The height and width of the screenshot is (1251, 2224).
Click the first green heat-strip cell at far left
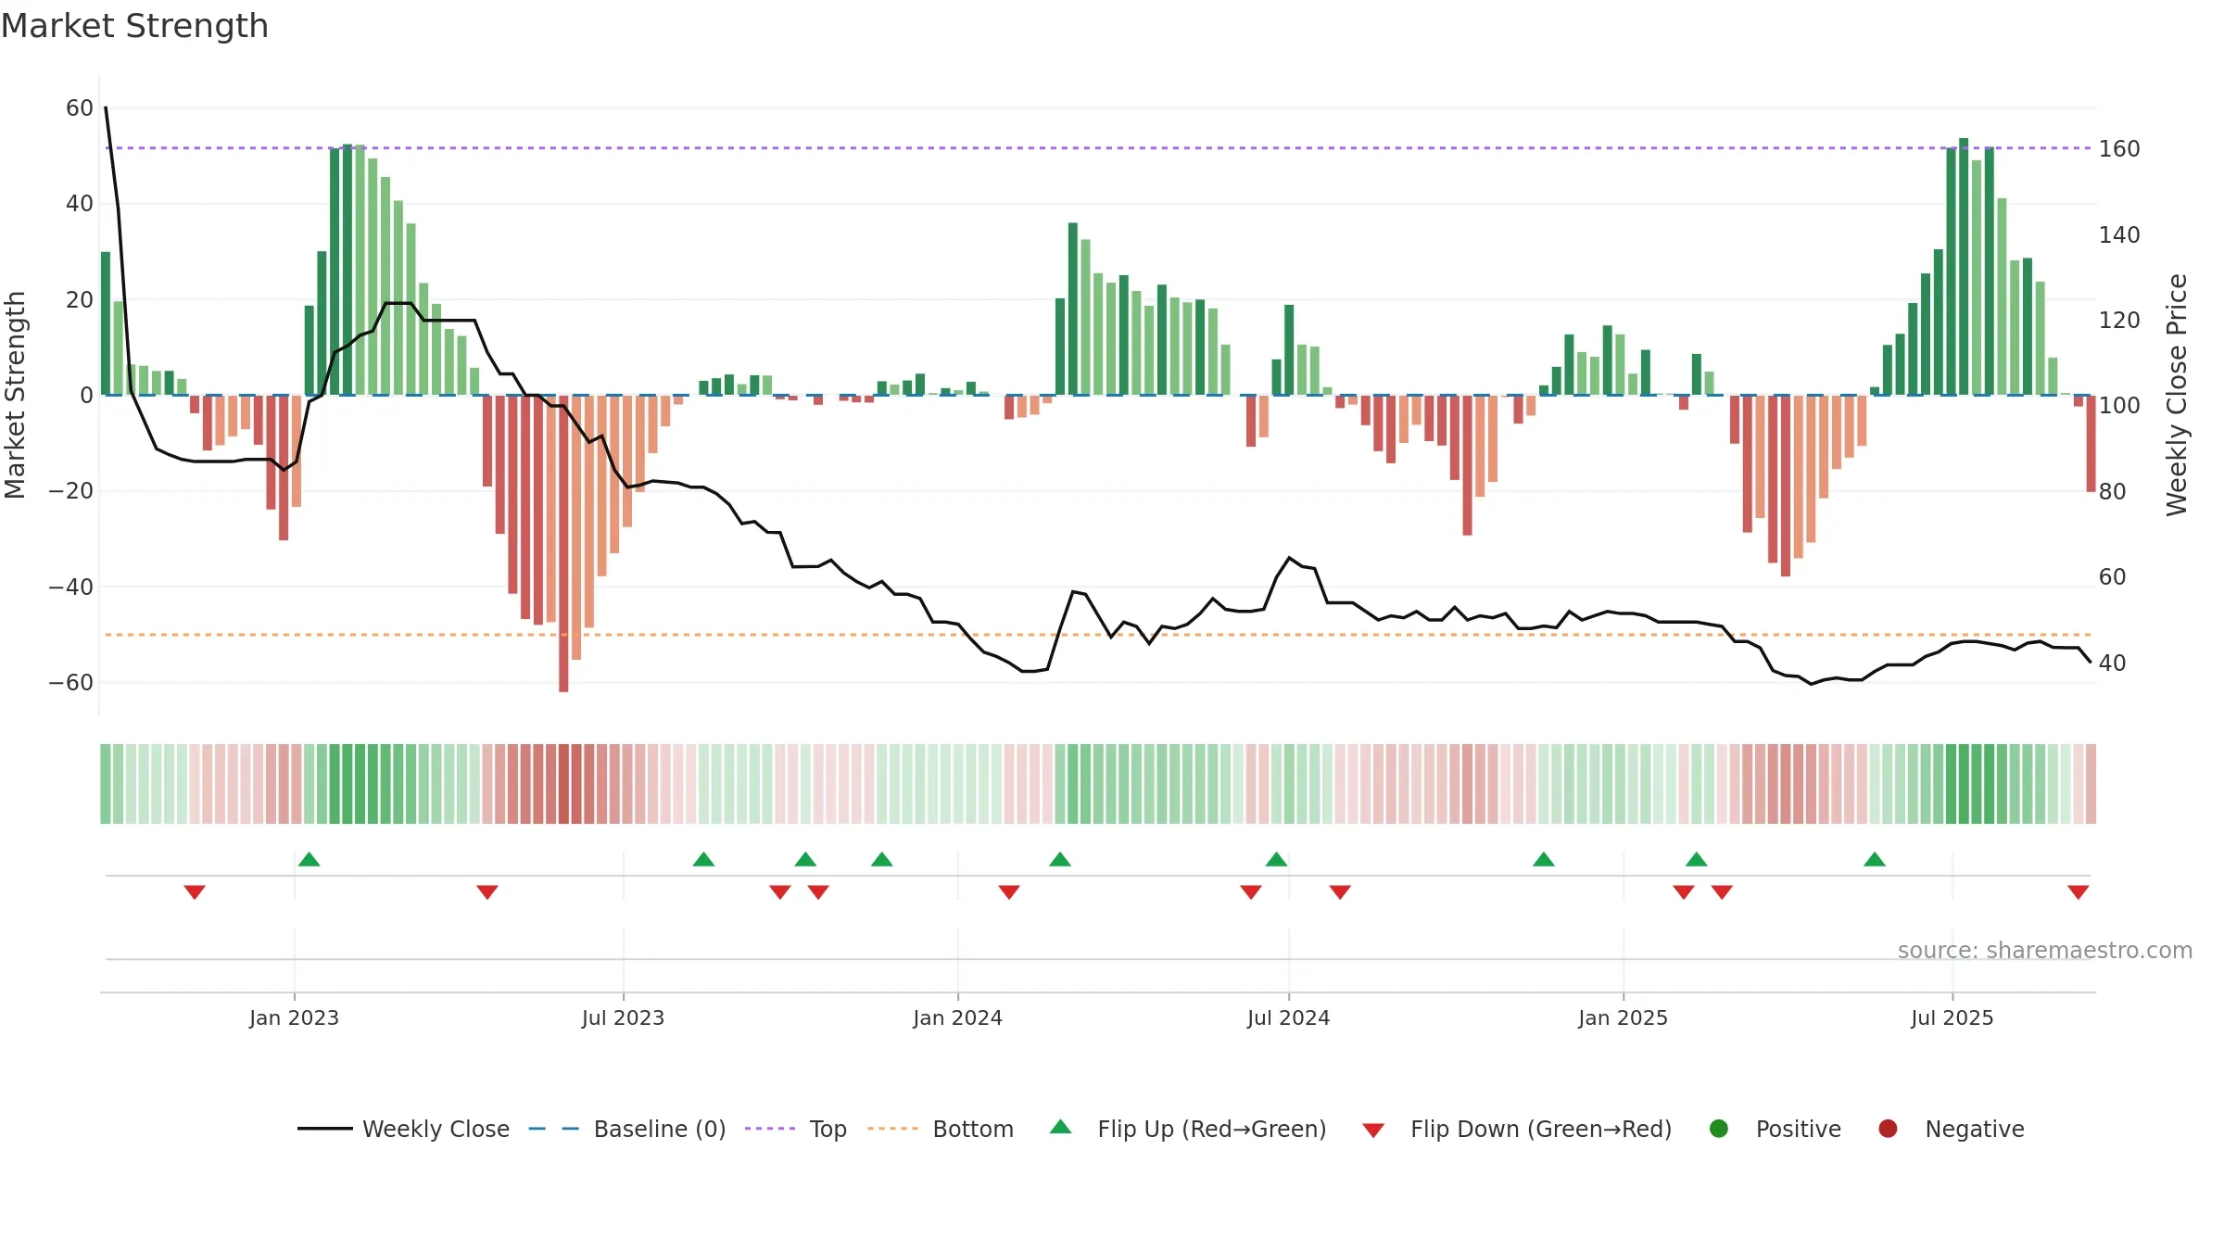pos(106,784)
